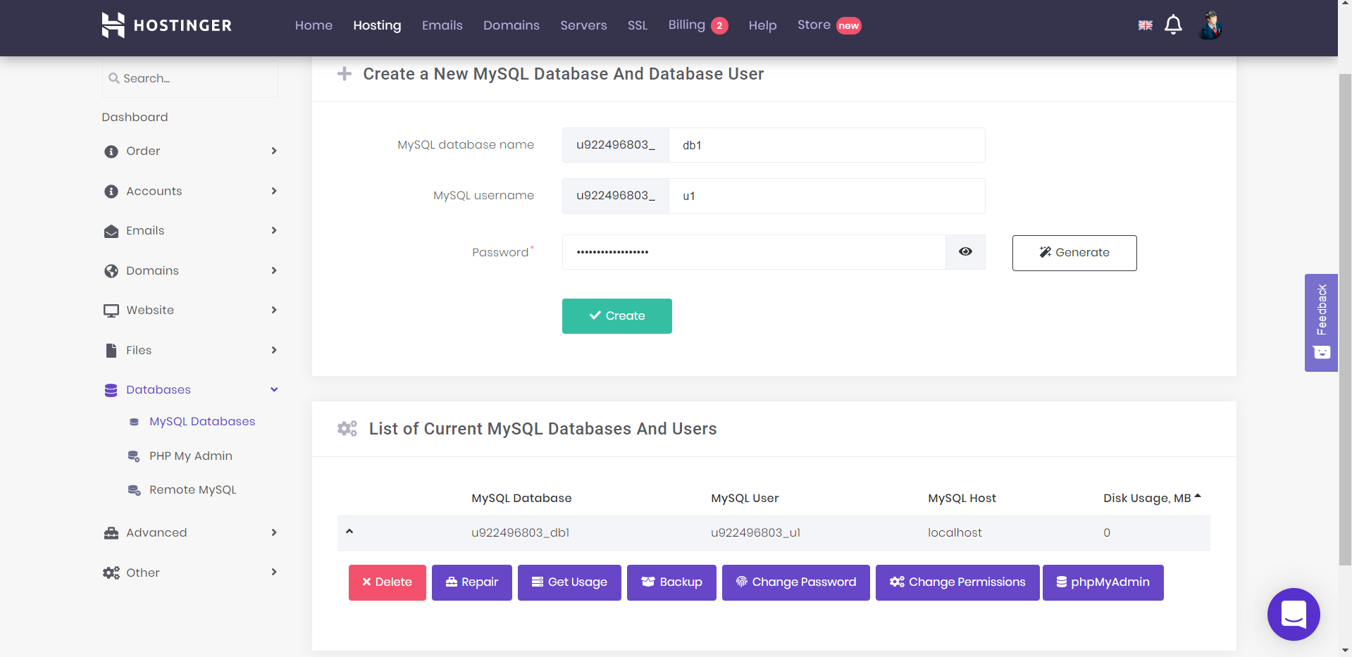Click the PHP My Admin database icon
Viewport: 1352px width, 657px height.
[134, 456]
